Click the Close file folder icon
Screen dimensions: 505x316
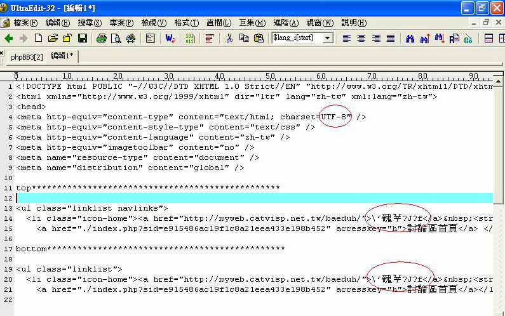click(x=67, y=39)
